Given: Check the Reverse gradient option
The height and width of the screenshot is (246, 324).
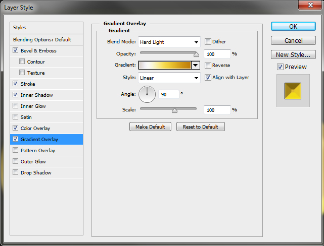Looking at the screenshot, I should coord(208,66).
